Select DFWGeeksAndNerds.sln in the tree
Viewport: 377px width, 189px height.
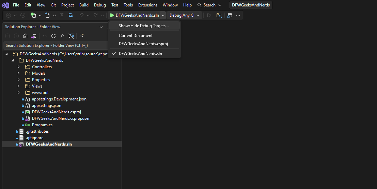pyautogui.click(x=49, y=144)
